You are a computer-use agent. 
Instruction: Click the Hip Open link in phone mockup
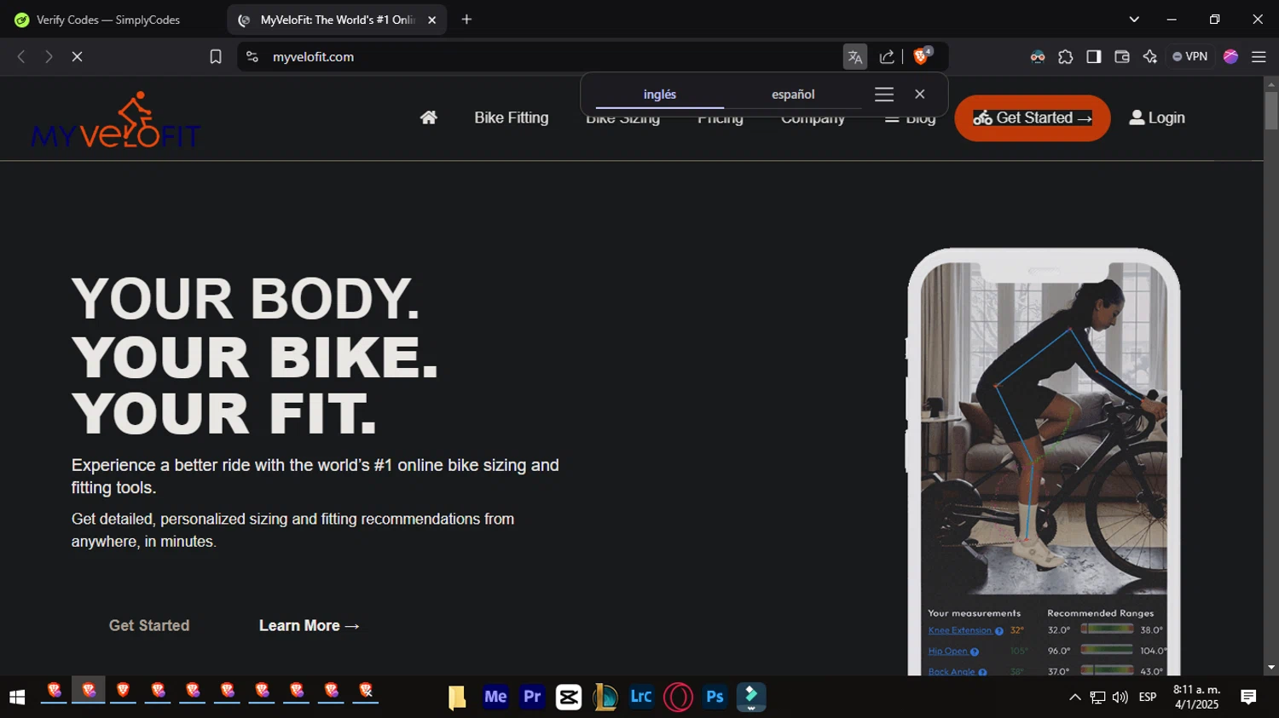pos(948,652)
